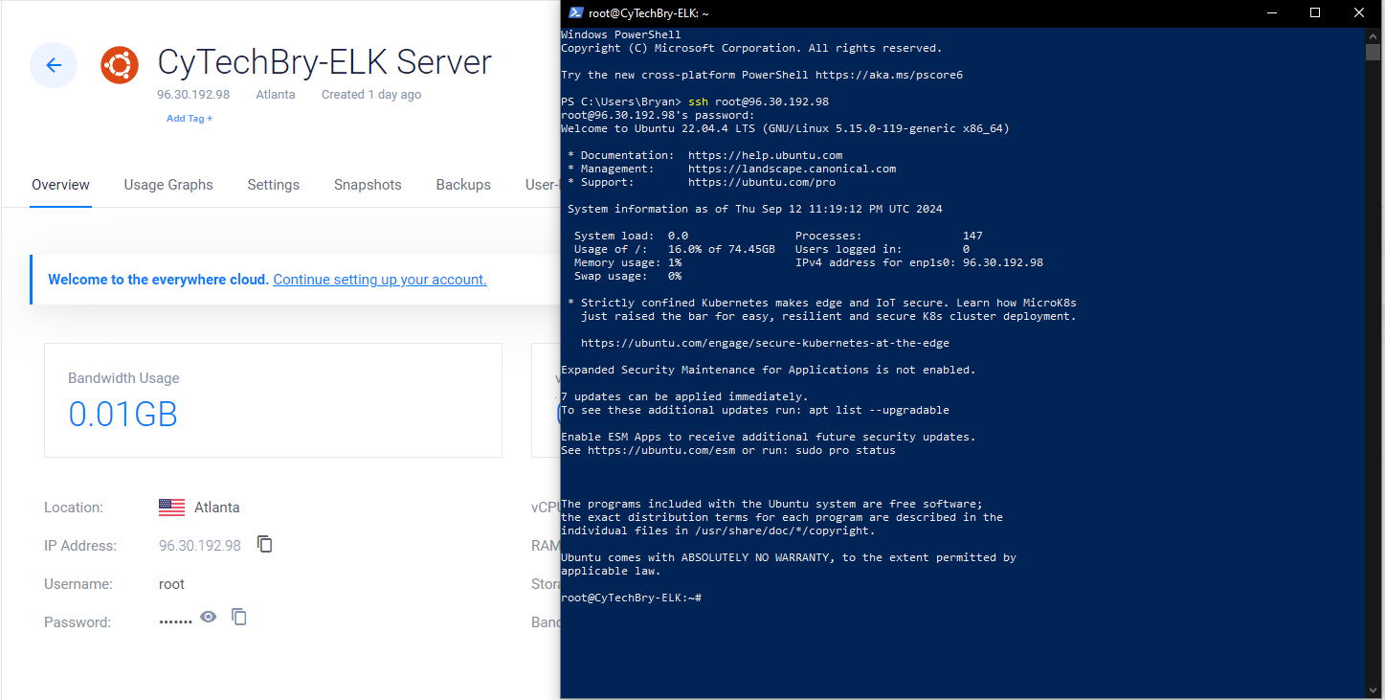Image resolution: width=1385 pixels, height=700 pixels.
Task: Click the 7 updates can be applied line
Action: pos(684,396)
